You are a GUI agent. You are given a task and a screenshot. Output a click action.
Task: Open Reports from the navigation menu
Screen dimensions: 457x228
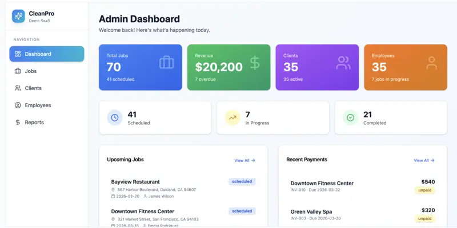click(x=34, y=123)
